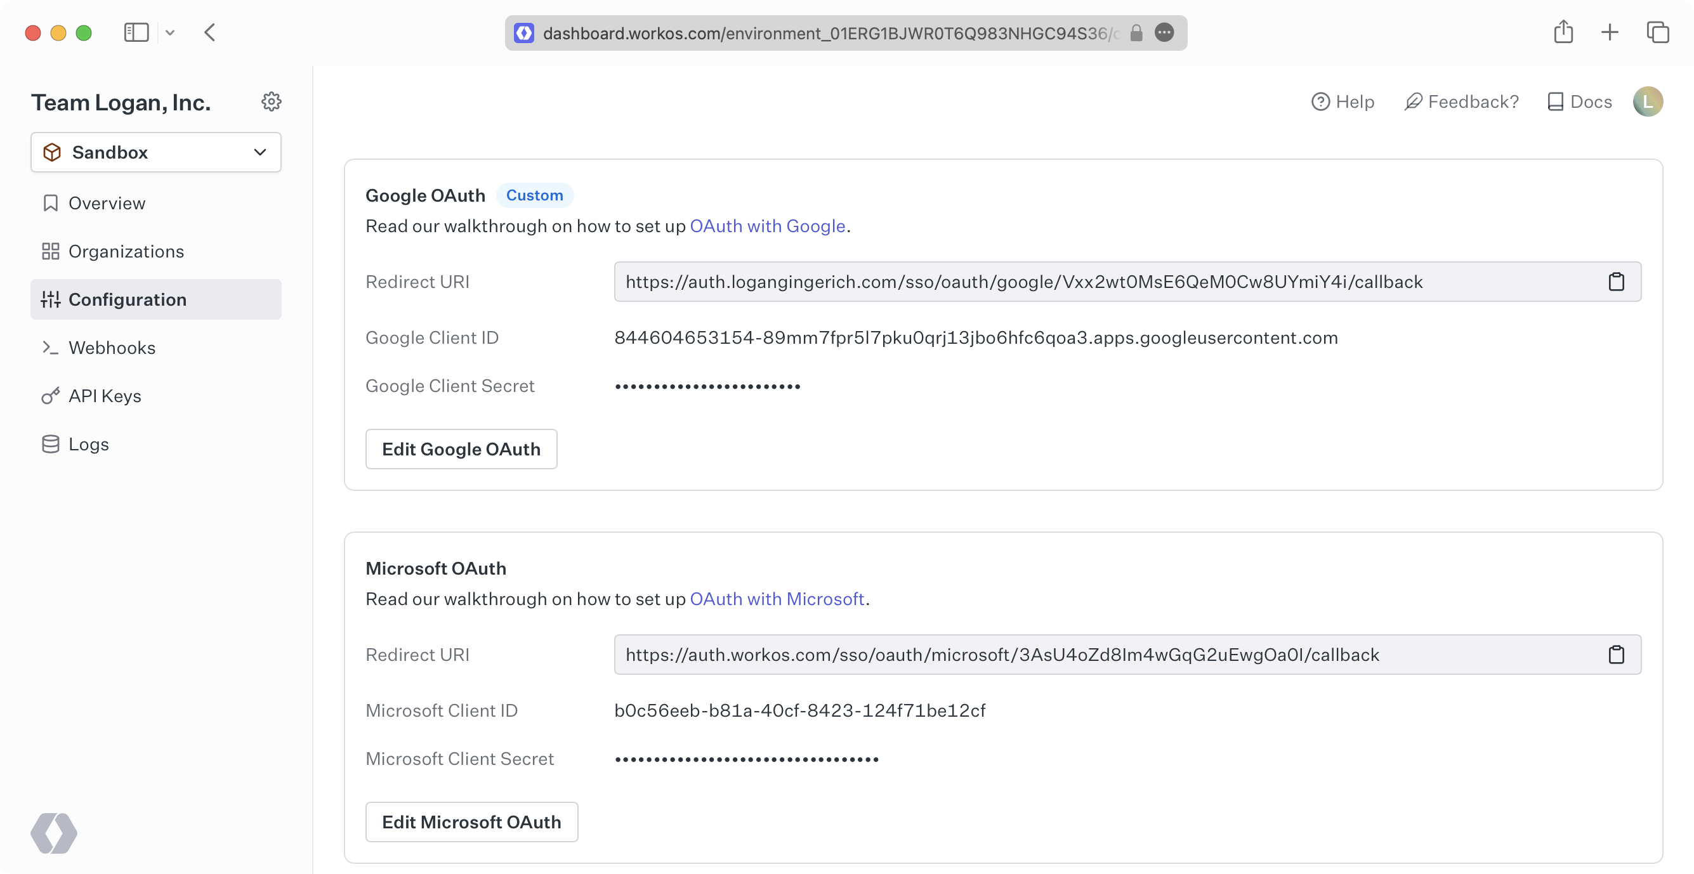Viewport: 1694px width, 874px height.
Task: Expand the sidebar options chevron
Action: coord(169,32)
